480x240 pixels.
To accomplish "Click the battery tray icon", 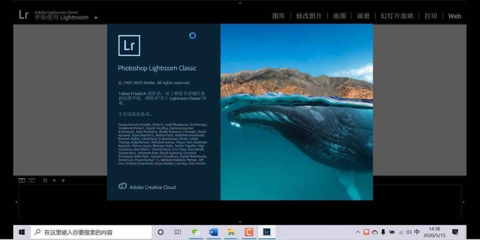I will coord(392,232).
